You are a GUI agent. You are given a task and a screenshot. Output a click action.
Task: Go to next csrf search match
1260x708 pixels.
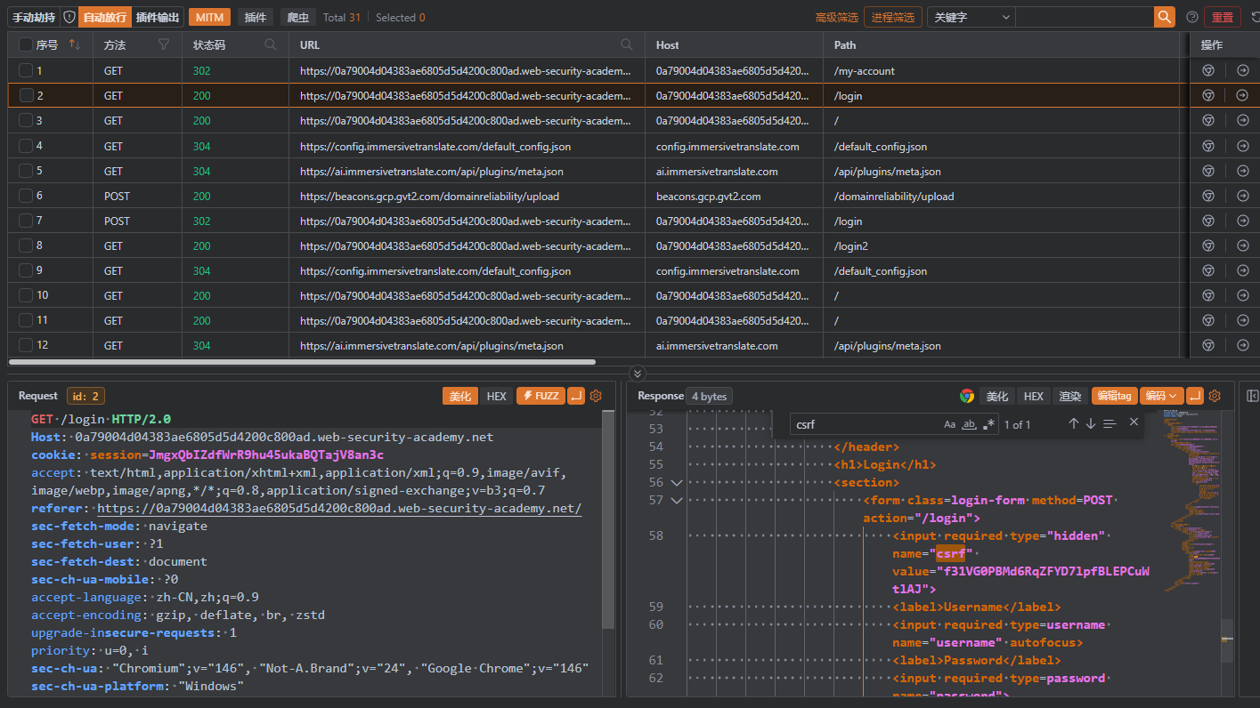1091,423
